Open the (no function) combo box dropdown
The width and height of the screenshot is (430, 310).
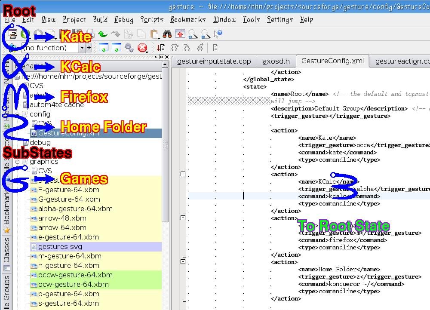pos(82,48)
